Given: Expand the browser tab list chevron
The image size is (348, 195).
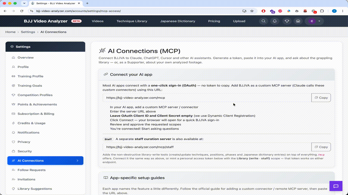Looking at the screenshot, I should (24, 3).
